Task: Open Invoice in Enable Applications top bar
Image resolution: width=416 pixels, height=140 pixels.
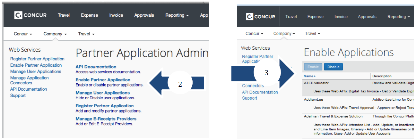Action: click(341, 17)
